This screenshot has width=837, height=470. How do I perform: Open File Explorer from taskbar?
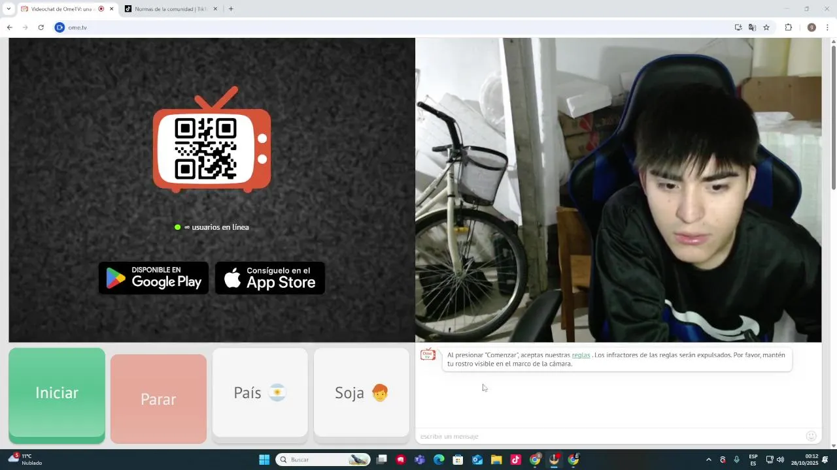pyautogui.click(x=496, y=460)
